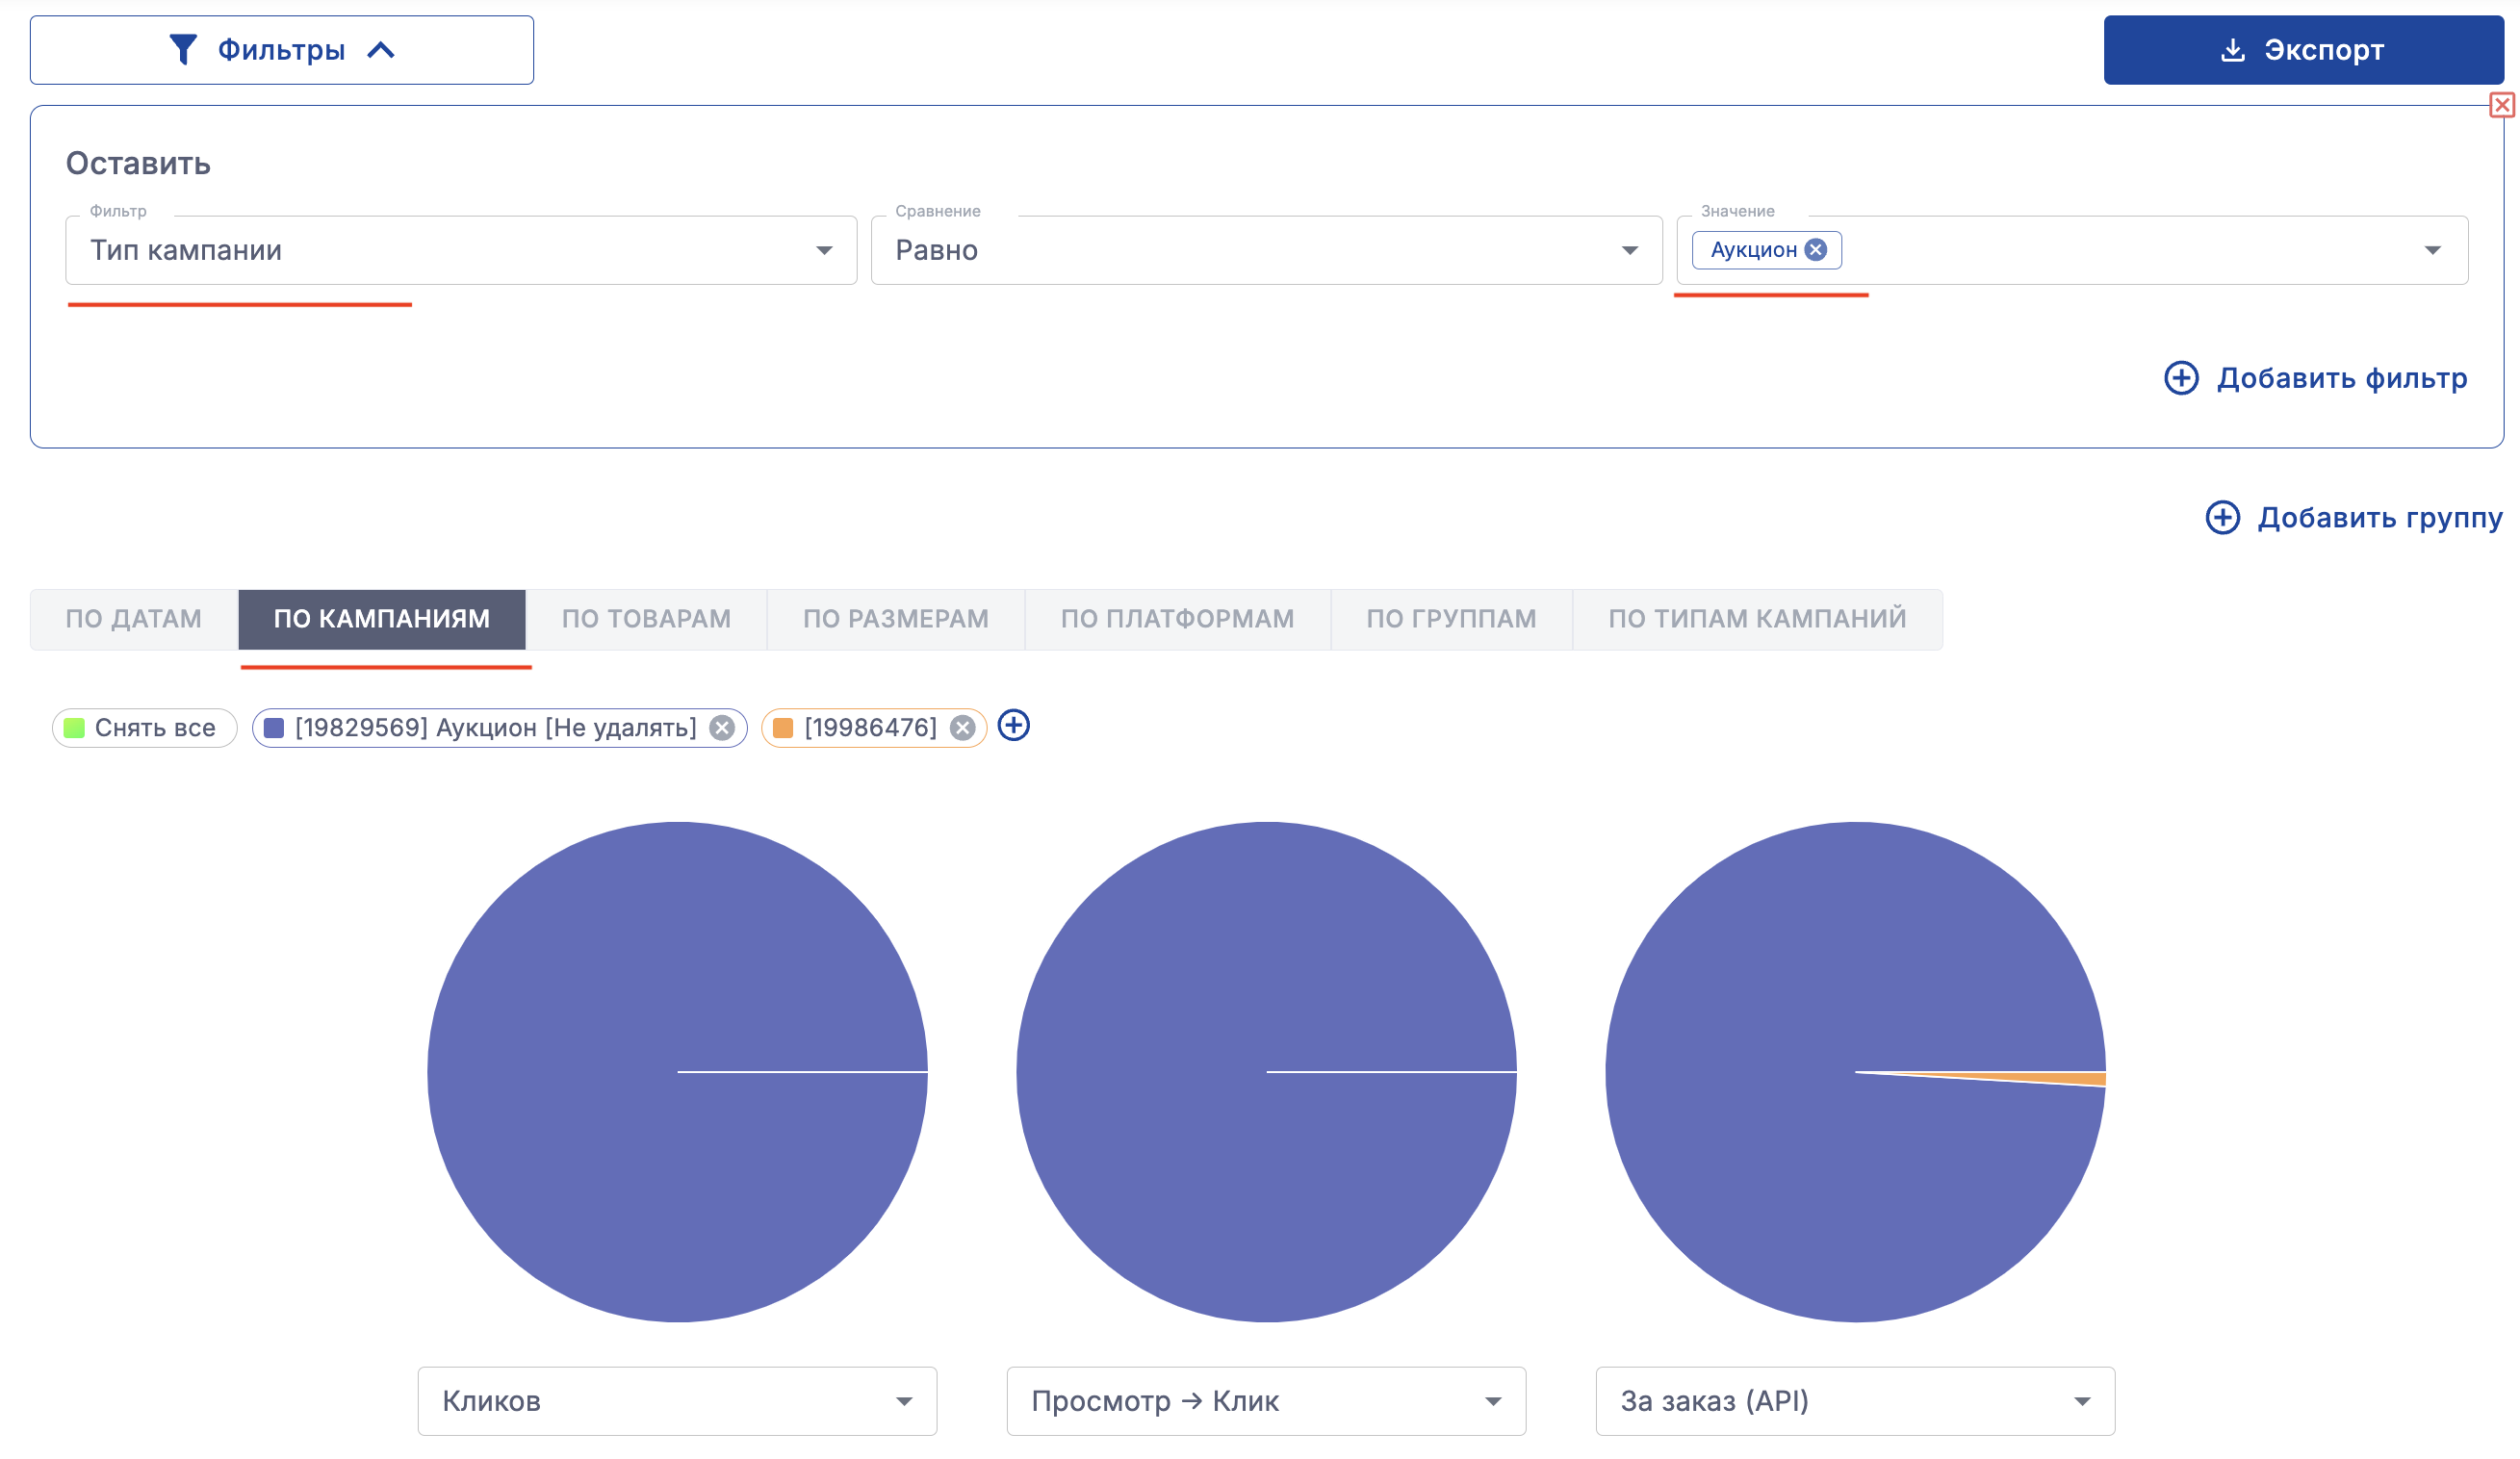Open the Кликов metric dropdown

pos(677,1401)
